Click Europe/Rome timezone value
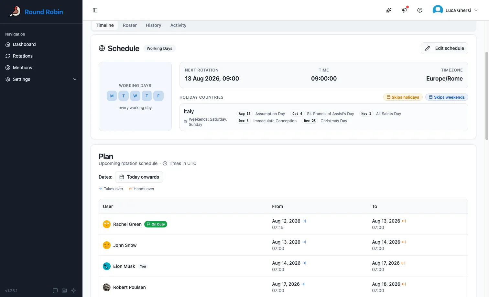This screenshot has height=297, width=489. point(444,79)
